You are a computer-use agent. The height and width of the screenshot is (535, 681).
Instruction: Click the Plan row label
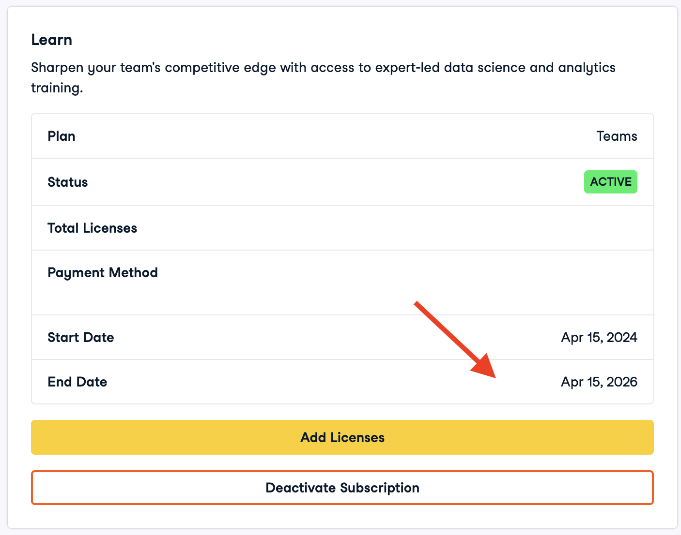click(x=62, y=136)
